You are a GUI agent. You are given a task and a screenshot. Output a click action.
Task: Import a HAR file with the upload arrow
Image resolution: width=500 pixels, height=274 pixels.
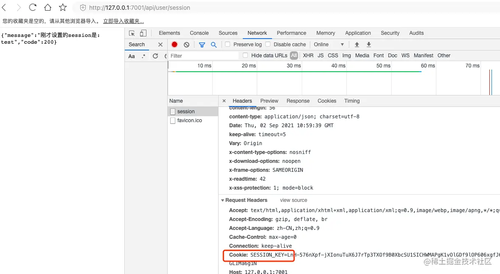357,45
